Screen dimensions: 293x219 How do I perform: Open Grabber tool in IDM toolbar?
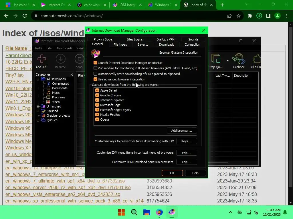pos(239,59)
